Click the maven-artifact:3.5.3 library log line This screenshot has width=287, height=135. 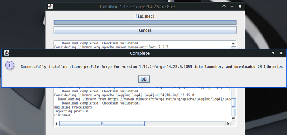coord(111,47)
